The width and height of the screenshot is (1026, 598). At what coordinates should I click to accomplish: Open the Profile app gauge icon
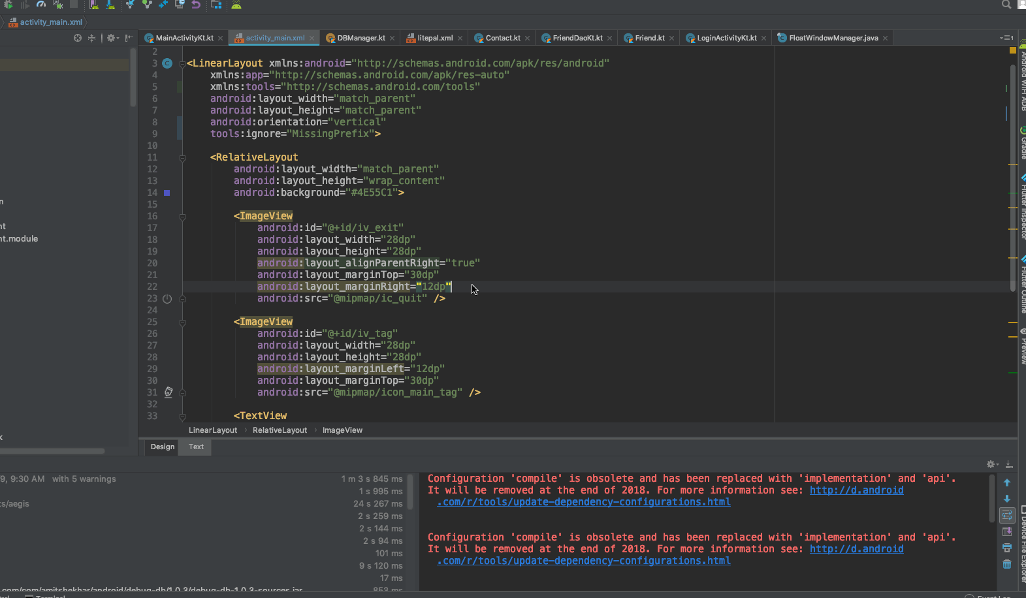click(41, 4)
